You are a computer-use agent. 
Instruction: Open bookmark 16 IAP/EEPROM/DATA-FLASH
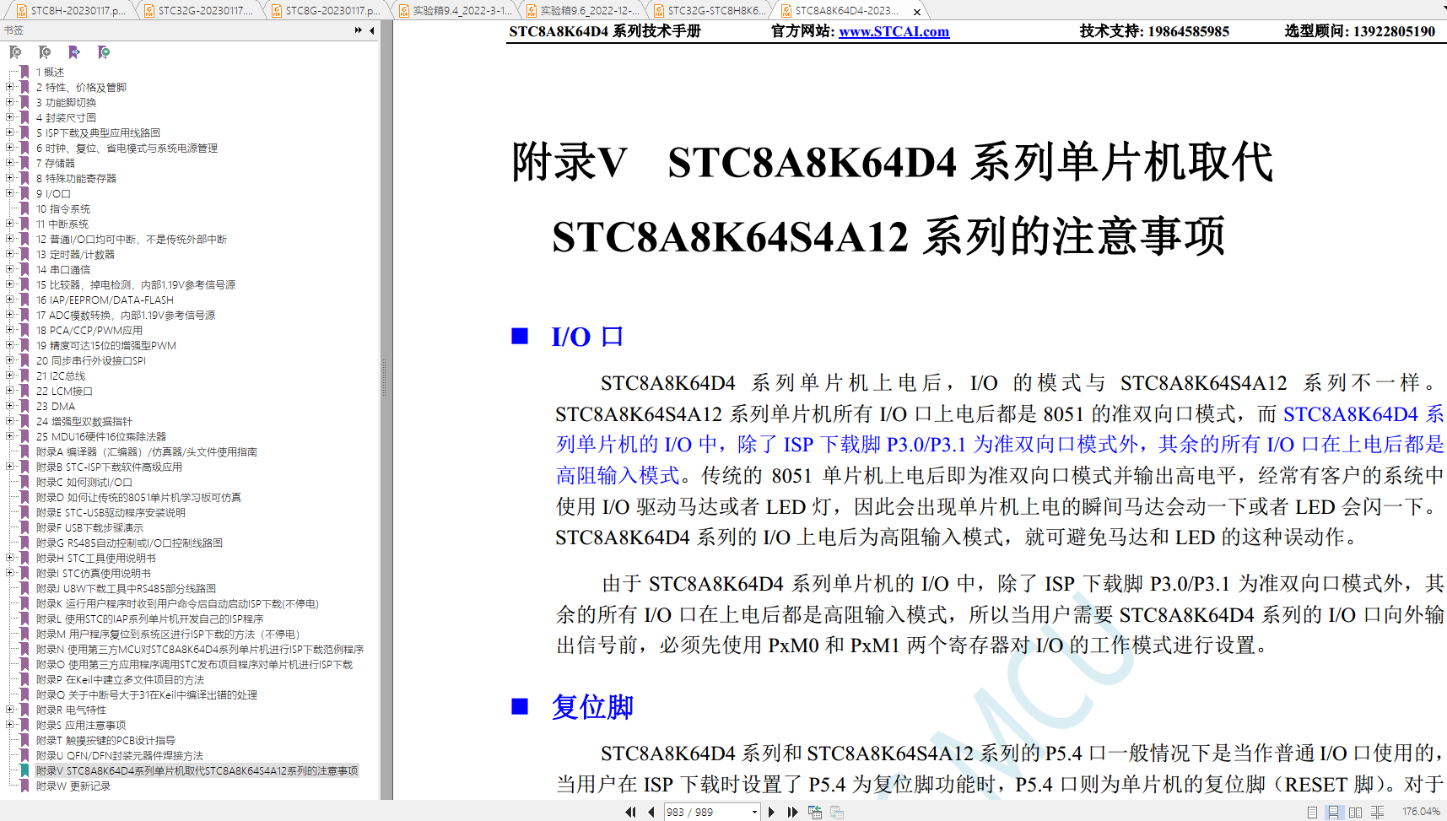105,300
